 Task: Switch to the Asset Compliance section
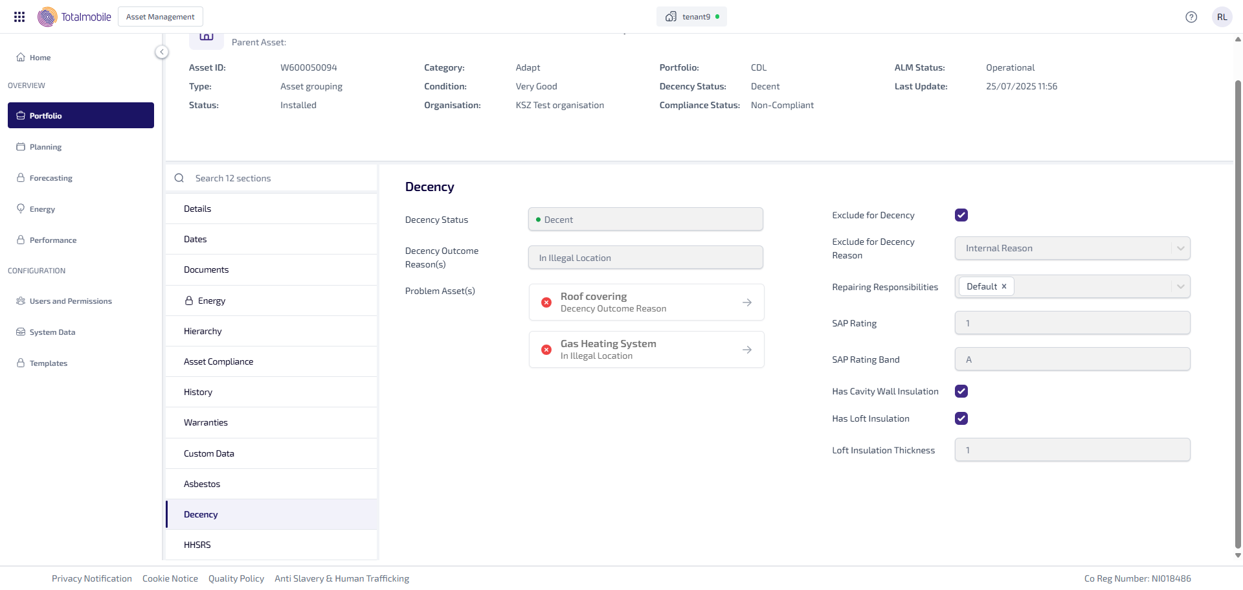218,361
